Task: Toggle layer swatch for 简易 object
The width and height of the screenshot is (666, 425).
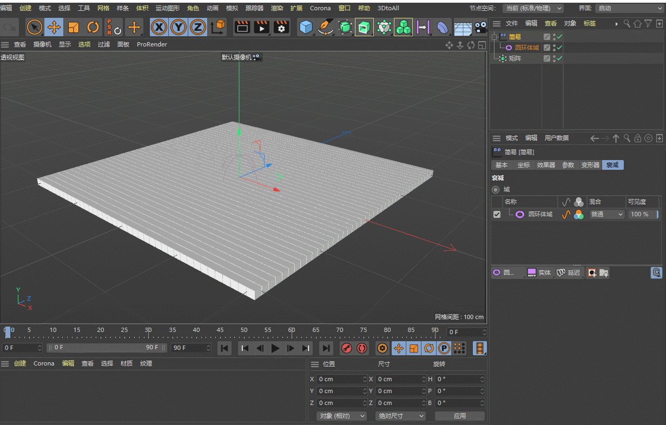Action: [x=547, y=37]
